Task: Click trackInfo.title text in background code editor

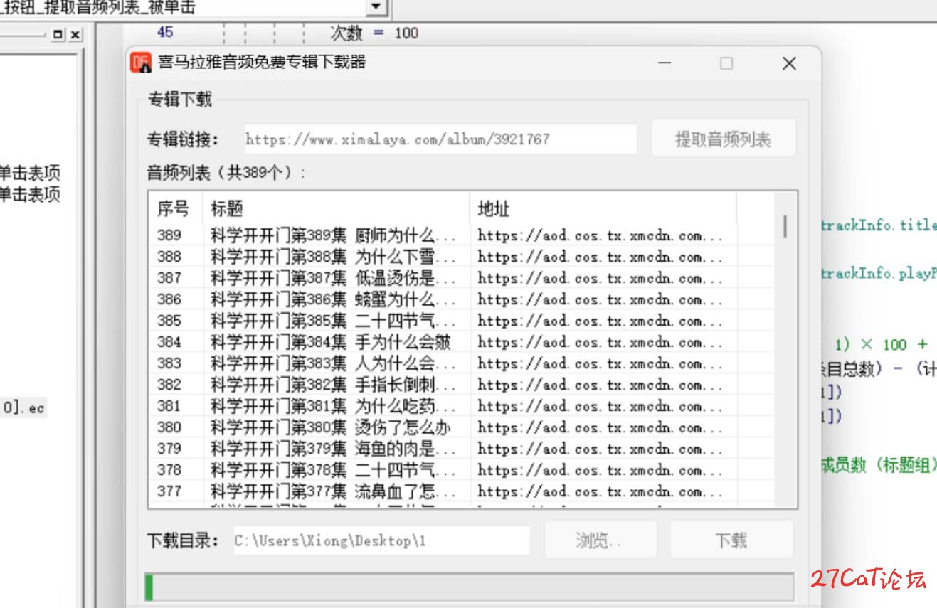Action: tap(879, 225)
